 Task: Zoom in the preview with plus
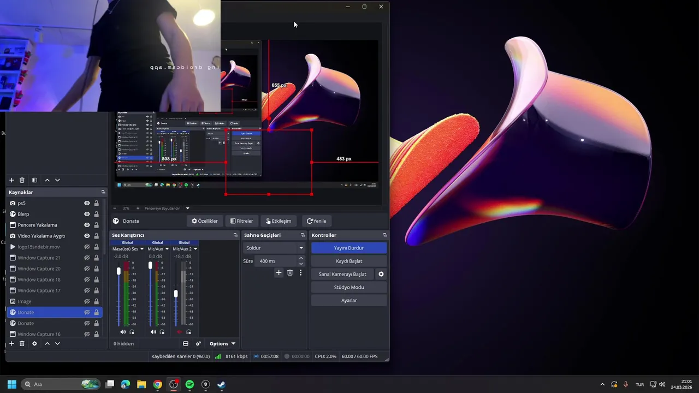click(138, 208)
